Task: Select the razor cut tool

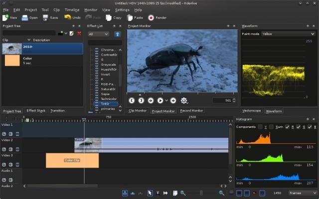Action: 158,193
